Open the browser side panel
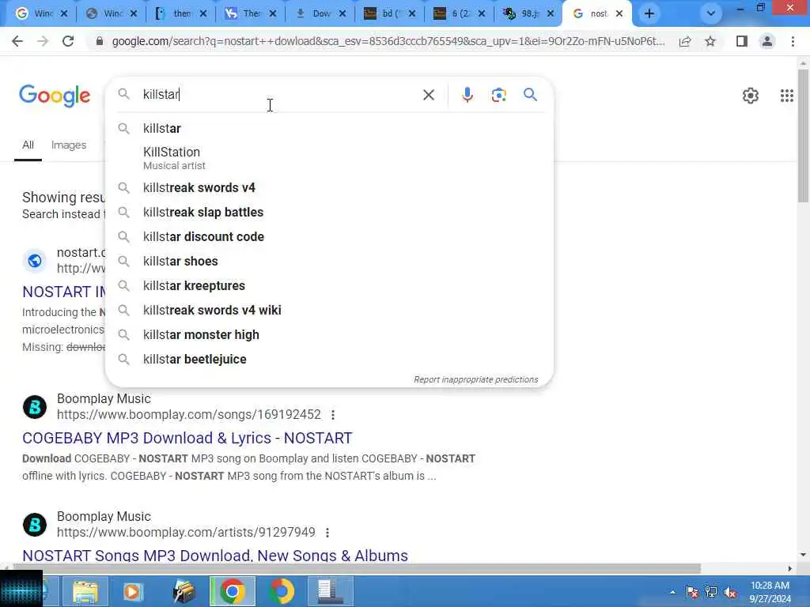Image resolution: width=810 pixels, height=607 pixels. [742, 41]
